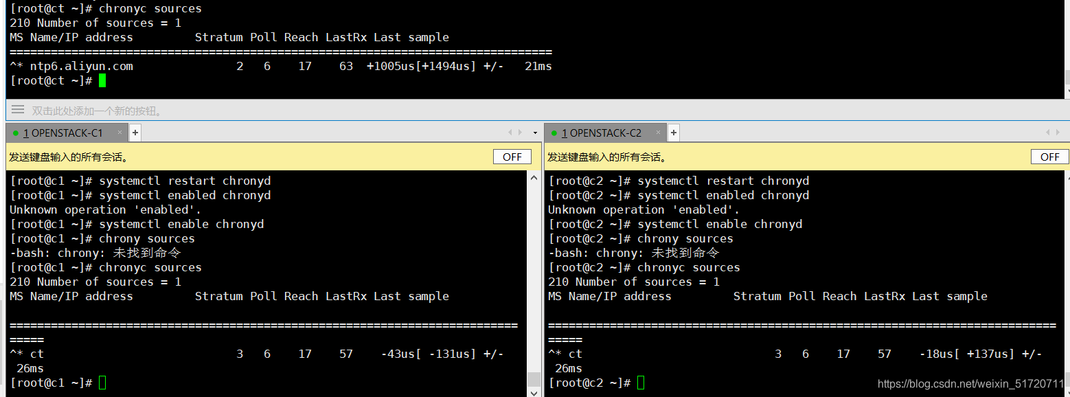
Task: Click '[root@c2 ~]#' prompt cursor at the bottom
Action: [641, 383]
